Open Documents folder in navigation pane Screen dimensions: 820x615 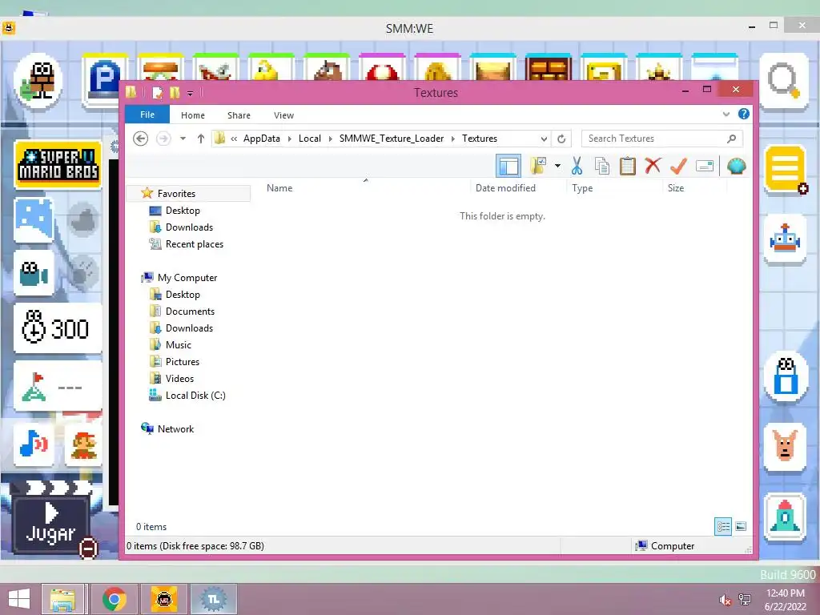(190, 312)
